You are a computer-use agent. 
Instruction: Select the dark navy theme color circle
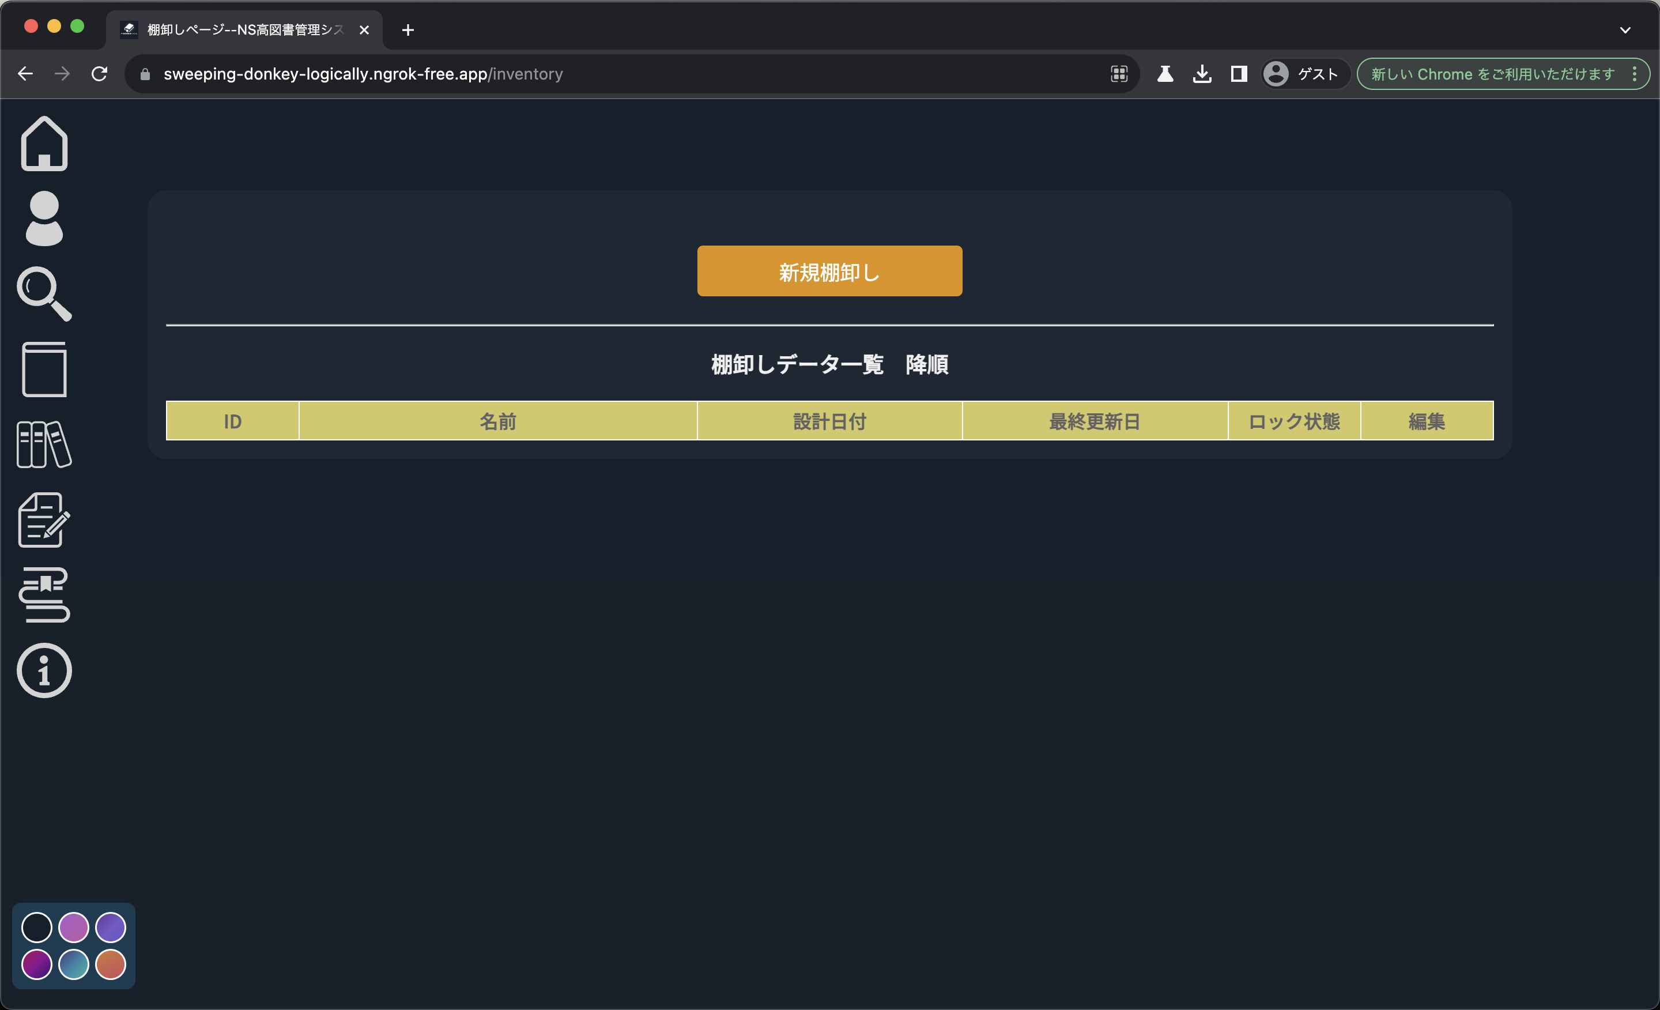point(37,928)
